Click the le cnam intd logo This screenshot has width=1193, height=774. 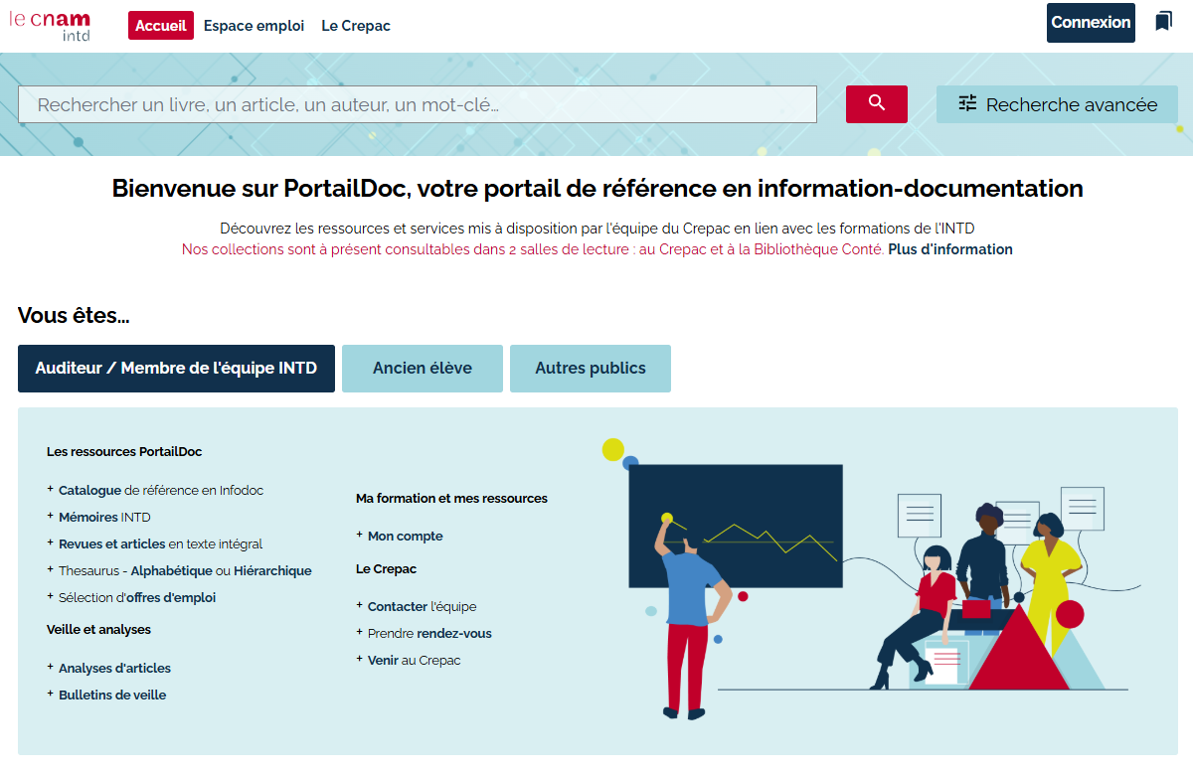pos(50,25)
